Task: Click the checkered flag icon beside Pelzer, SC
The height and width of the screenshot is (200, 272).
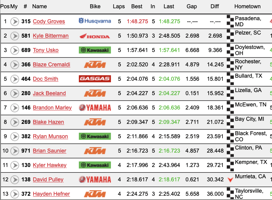Action: pos(230,36)
